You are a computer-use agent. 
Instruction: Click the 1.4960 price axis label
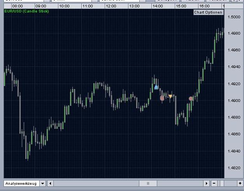(x=234, y=50)
